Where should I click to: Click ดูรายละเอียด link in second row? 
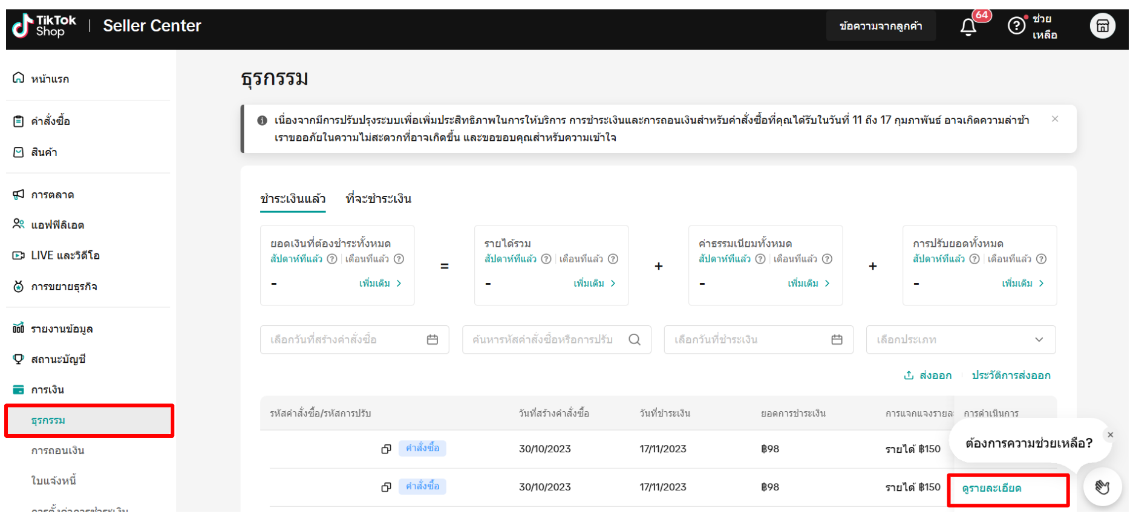991,489
